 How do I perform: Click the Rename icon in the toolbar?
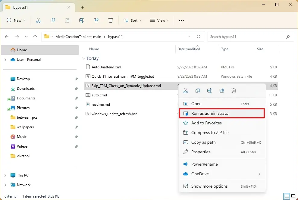[82, 20]
